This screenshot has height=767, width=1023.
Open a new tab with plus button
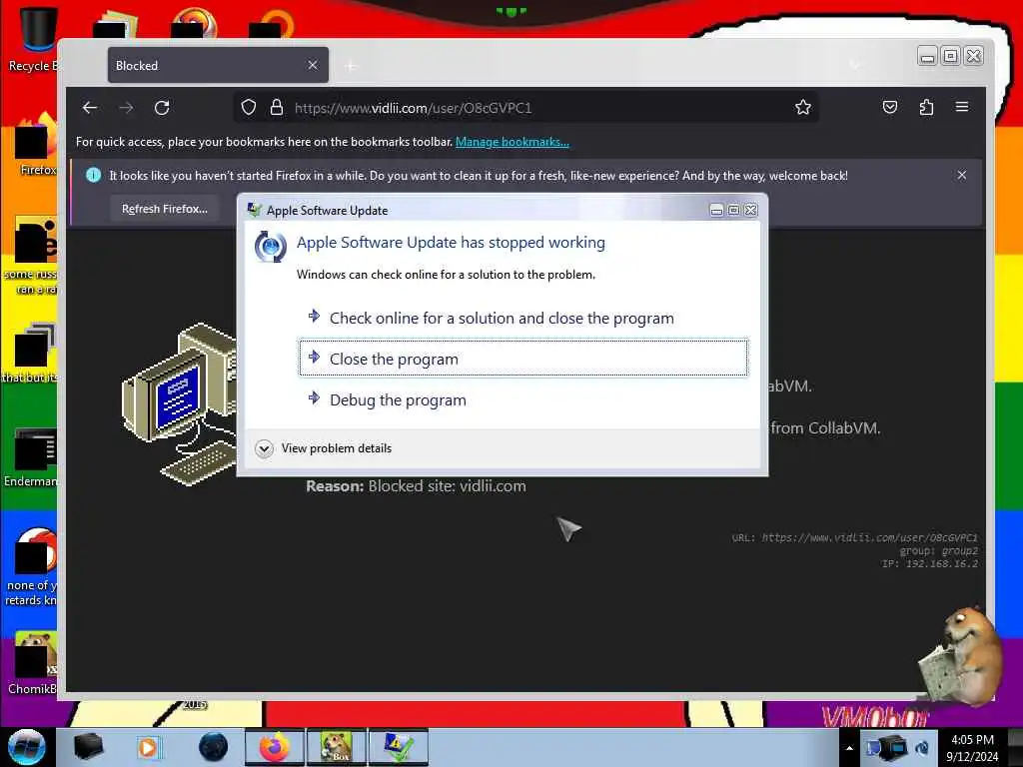click(351, 66)
